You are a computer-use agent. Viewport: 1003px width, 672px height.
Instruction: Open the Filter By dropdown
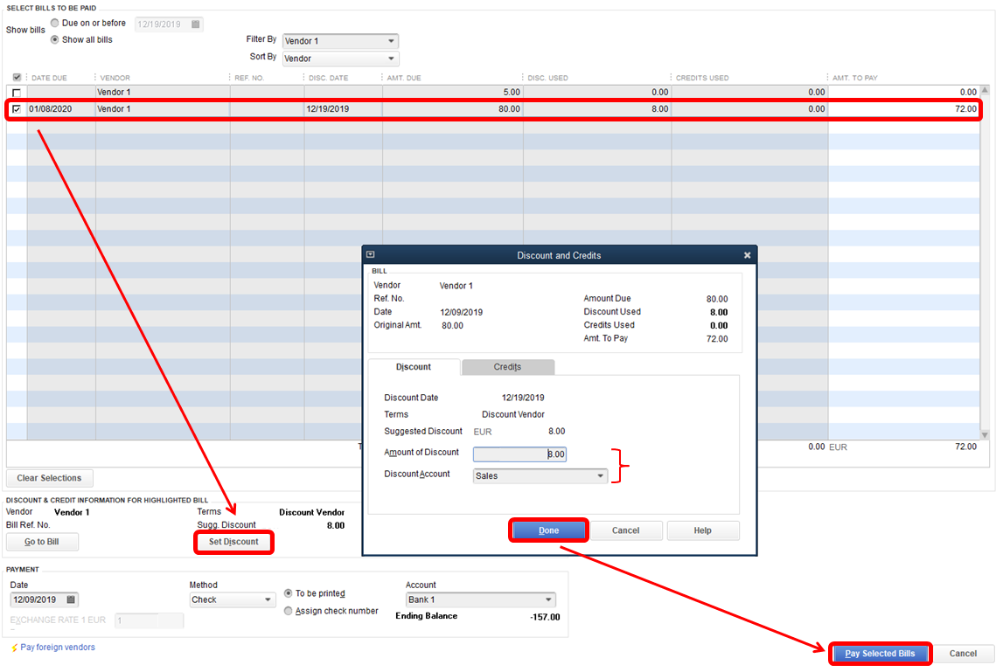tap(389, 41)
